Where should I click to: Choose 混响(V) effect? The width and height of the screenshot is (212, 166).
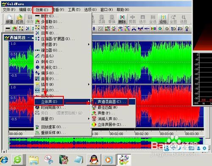click(x=63, y=90)
